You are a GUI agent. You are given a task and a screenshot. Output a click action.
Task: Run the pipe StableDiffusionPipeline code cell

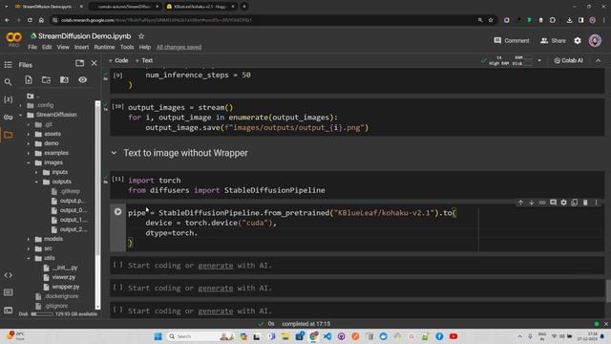[x=117, y=212]
